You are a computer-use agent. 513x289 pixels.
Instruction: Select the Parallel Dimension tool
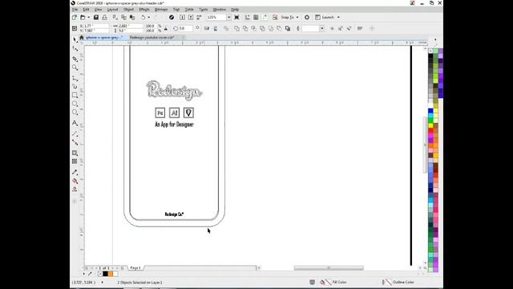coord(75,134)
